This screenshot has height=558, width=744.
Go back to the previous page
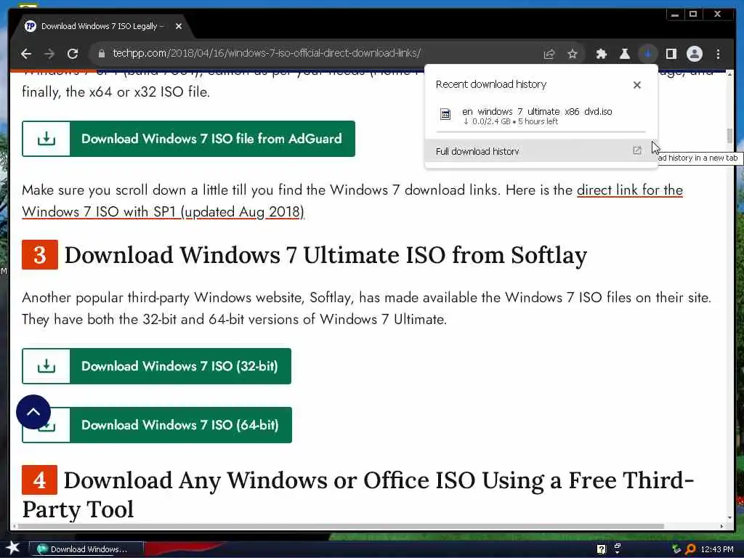click(x=26, y=54)
